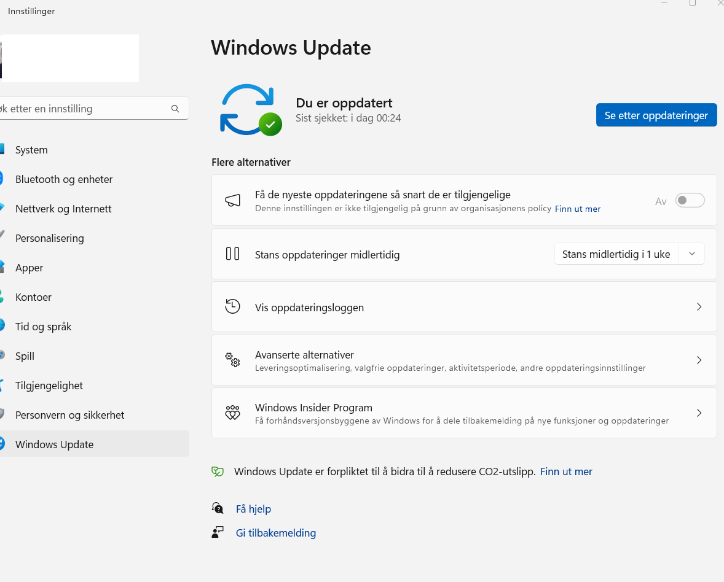This screenshot has height=582, width=724.
Task: Click the Windows Update sync status icon
Action: pyautogui.click(x=250, y=110)
